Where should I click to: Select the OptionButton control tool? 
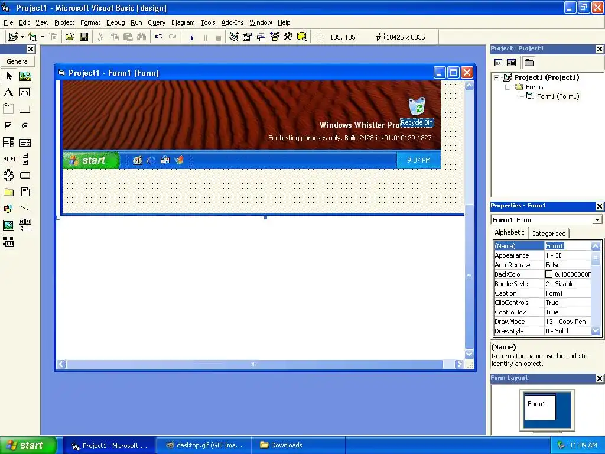25,125
